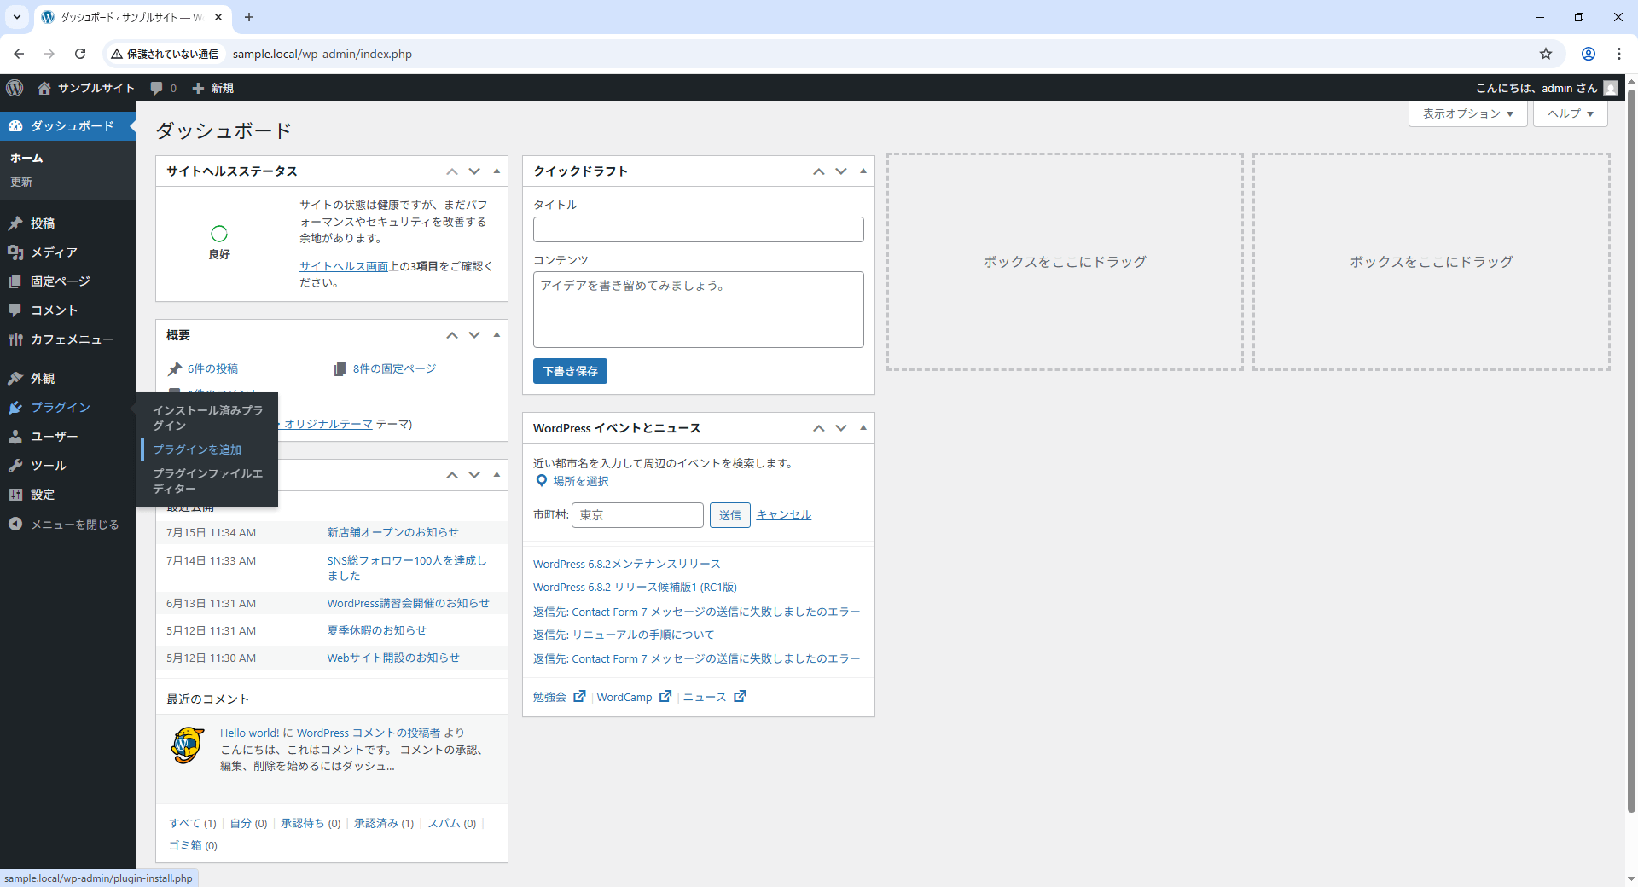
Task: Select インストール済みプラグイン in flyout menu
Action: point(208,418)
